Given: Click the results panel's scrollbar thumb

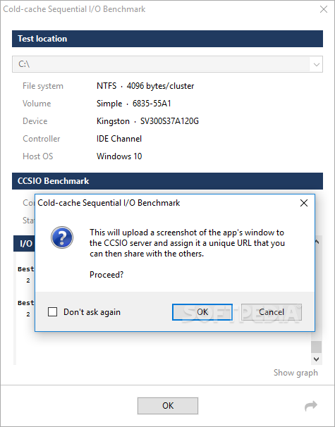Looking at the screenshot, I should tap(317, 347).
